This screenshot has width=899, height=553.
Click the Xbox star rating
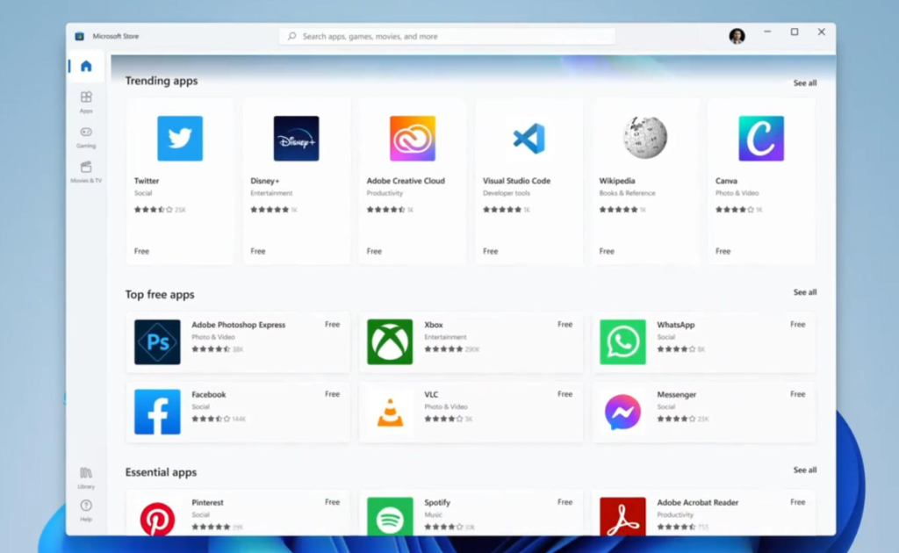[x=443, y=349]
